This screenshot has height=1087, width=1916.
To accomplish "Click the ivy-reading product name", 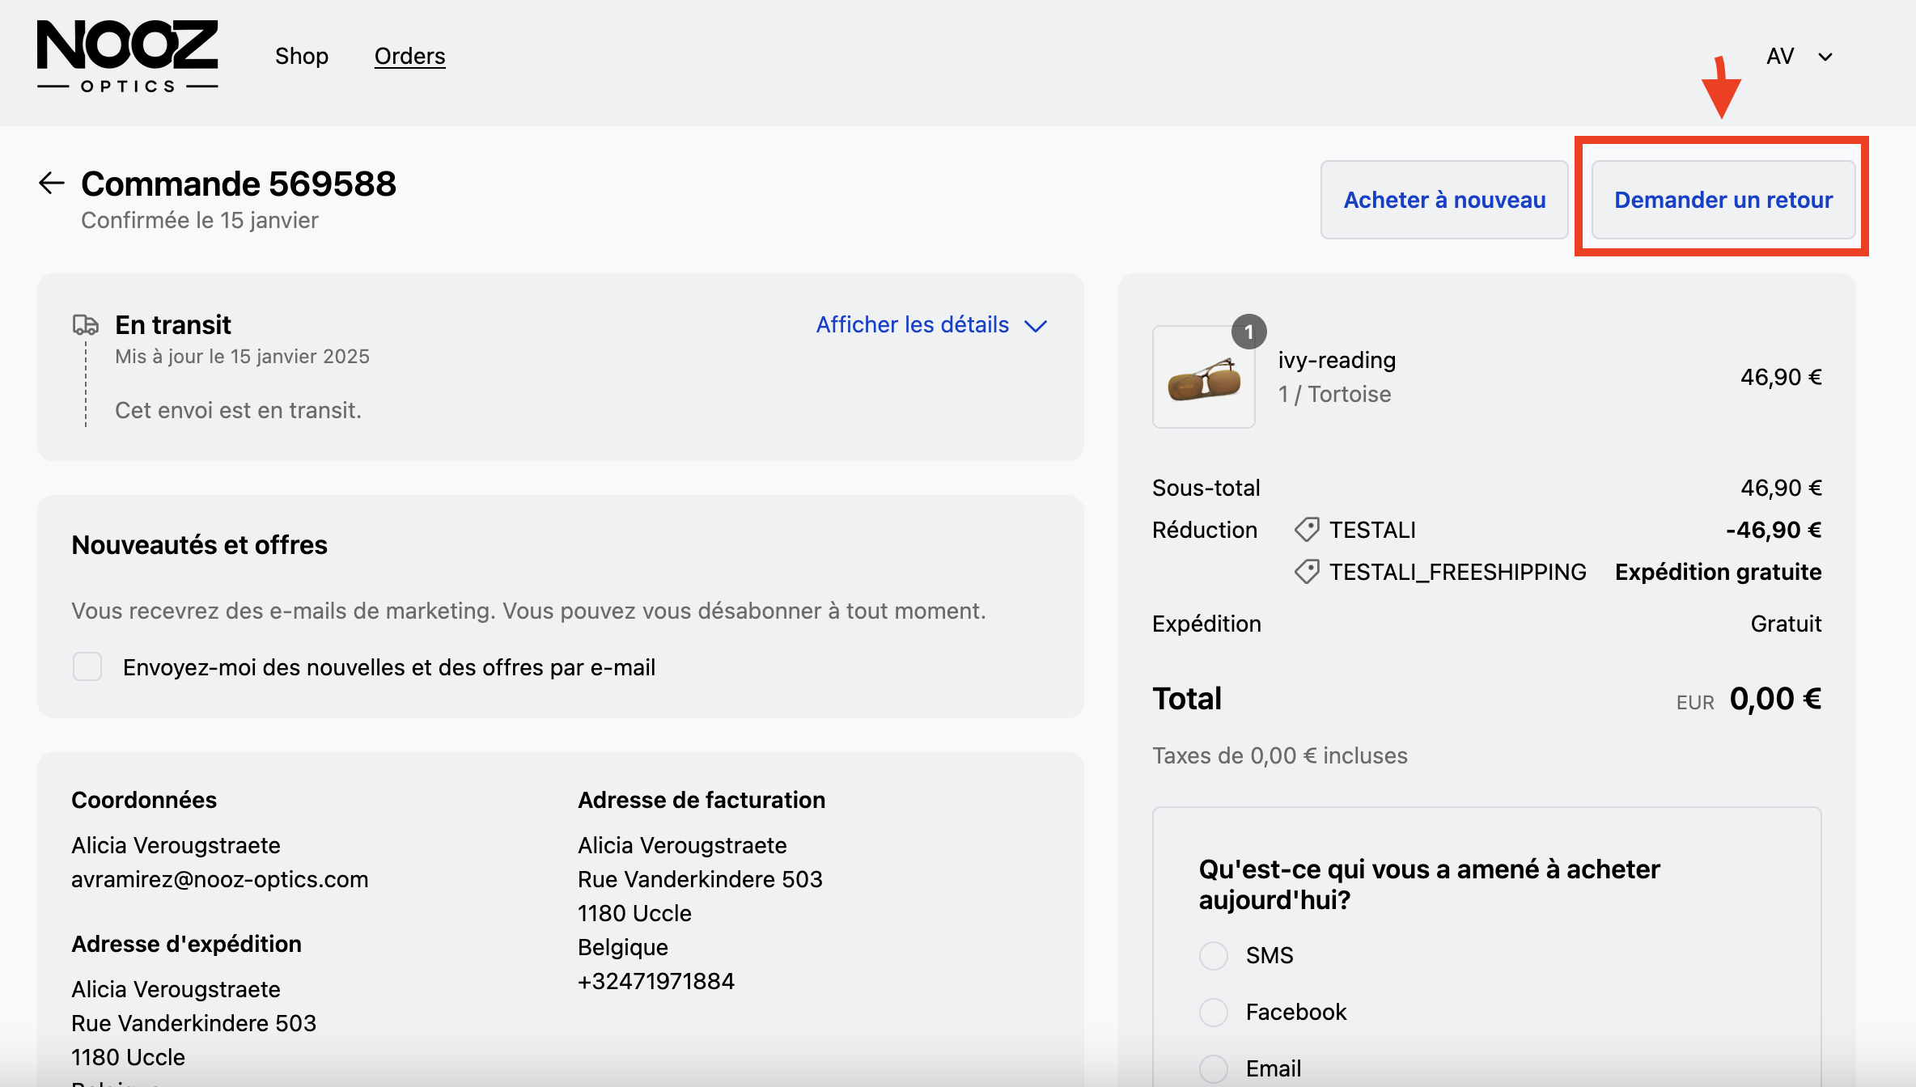I will (x=1337, y=360).
